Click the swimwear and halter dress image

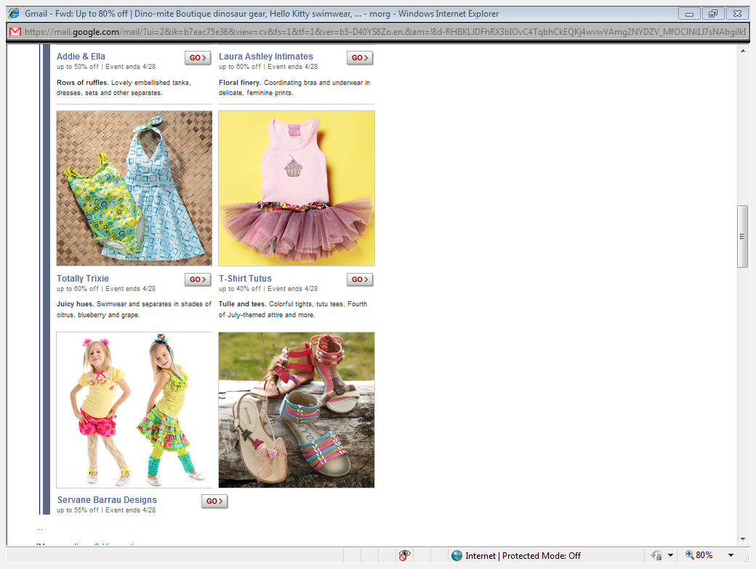(134, 188)
